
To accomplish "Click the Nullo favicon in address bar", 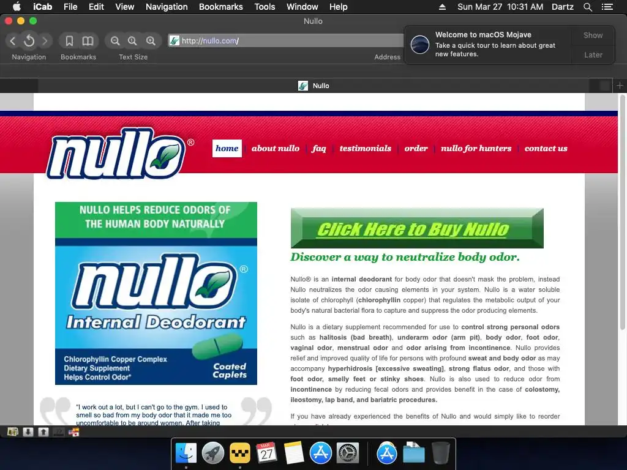I will 175,41.
